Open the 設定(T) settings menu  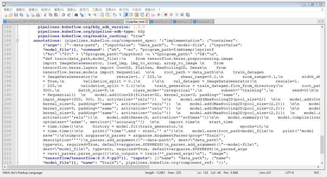coord(84,9)
